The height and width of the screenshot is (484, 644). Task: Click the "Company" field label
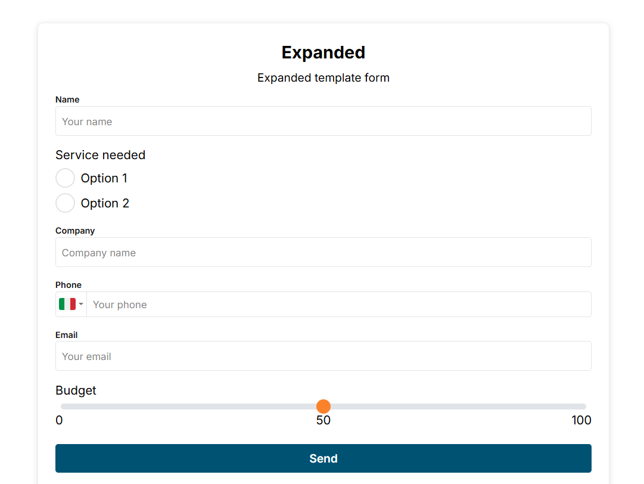pyautogui.click(x=75, y=231)
